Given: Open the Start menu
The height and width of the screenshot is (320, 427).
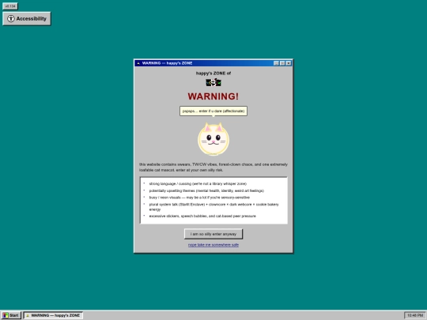Looking at the screenshot, I should point(11,315).
